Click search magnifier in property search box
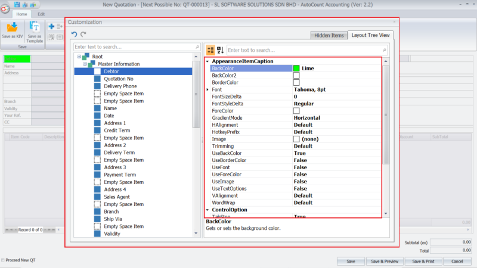The height and width of the screenshot is (268, 477). pos(384,50)
